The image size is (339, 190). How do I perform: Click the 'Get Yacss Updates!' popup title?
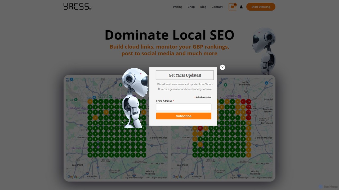(185, 75)
